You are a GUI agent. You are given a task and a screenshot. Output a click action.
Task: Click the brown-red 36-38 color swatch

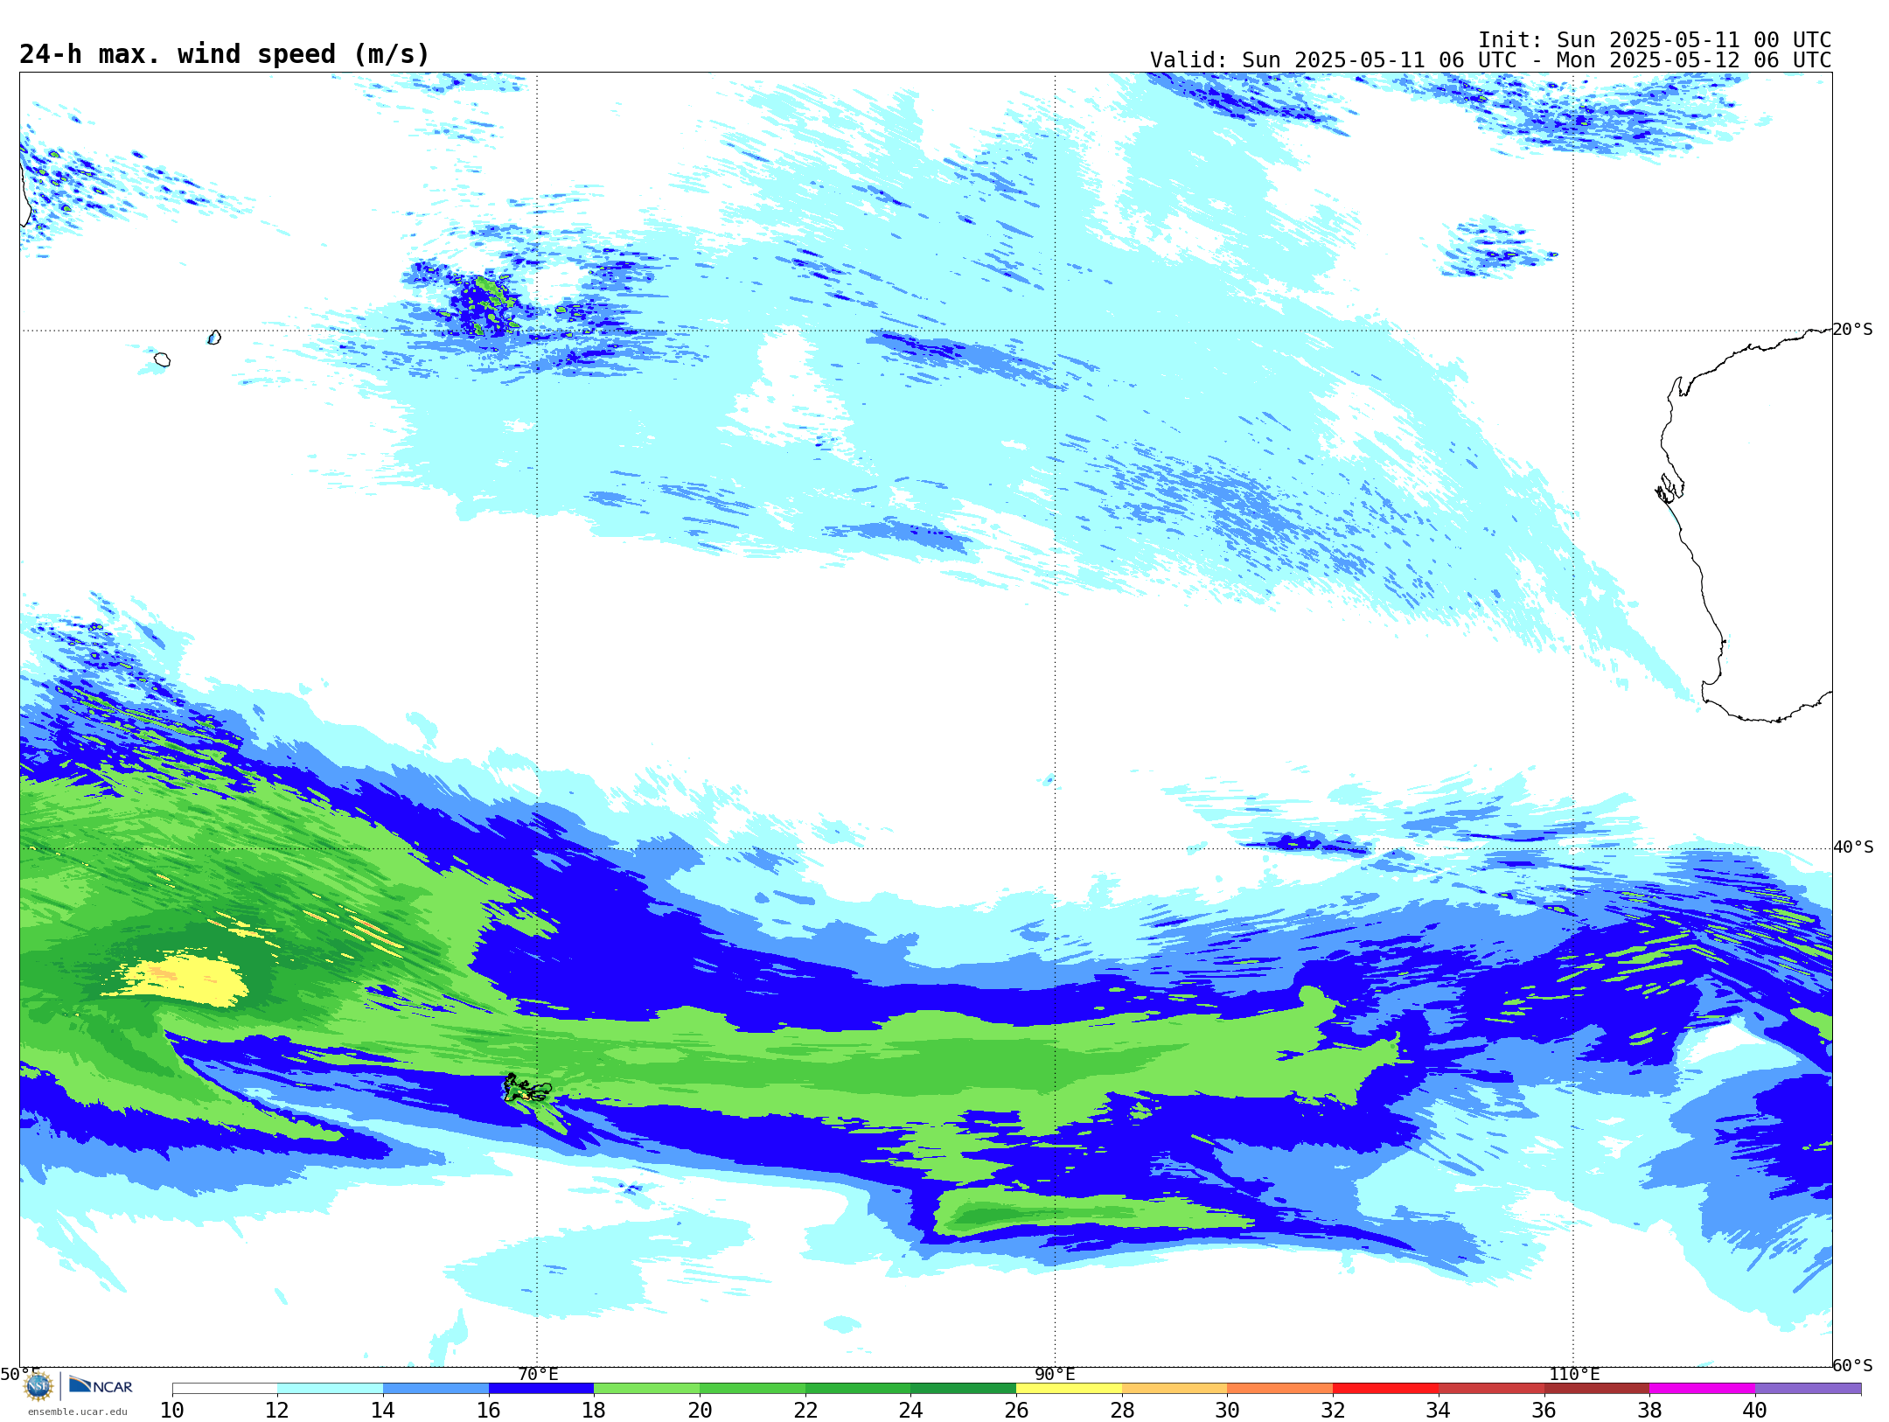click(x=1596, y=1389)
